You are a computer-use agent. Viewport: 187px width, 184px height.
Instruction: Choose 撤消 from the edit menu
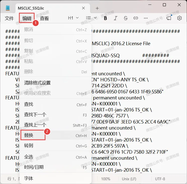[56, 30]
